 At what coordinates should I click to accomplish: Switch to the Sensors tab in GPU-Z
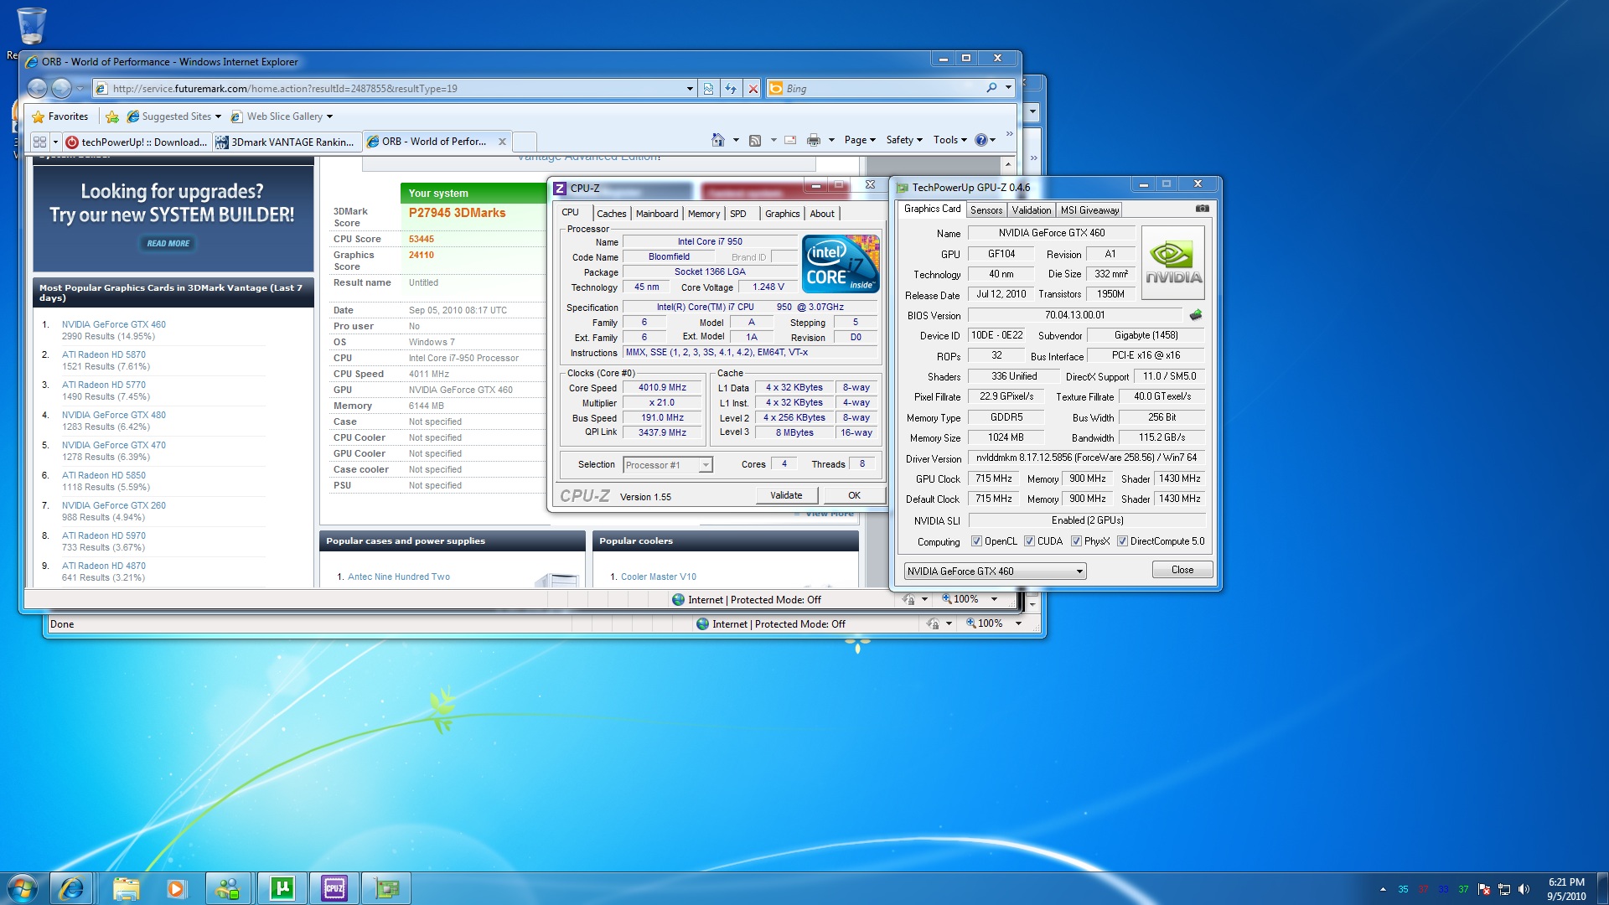pos(986,210)
